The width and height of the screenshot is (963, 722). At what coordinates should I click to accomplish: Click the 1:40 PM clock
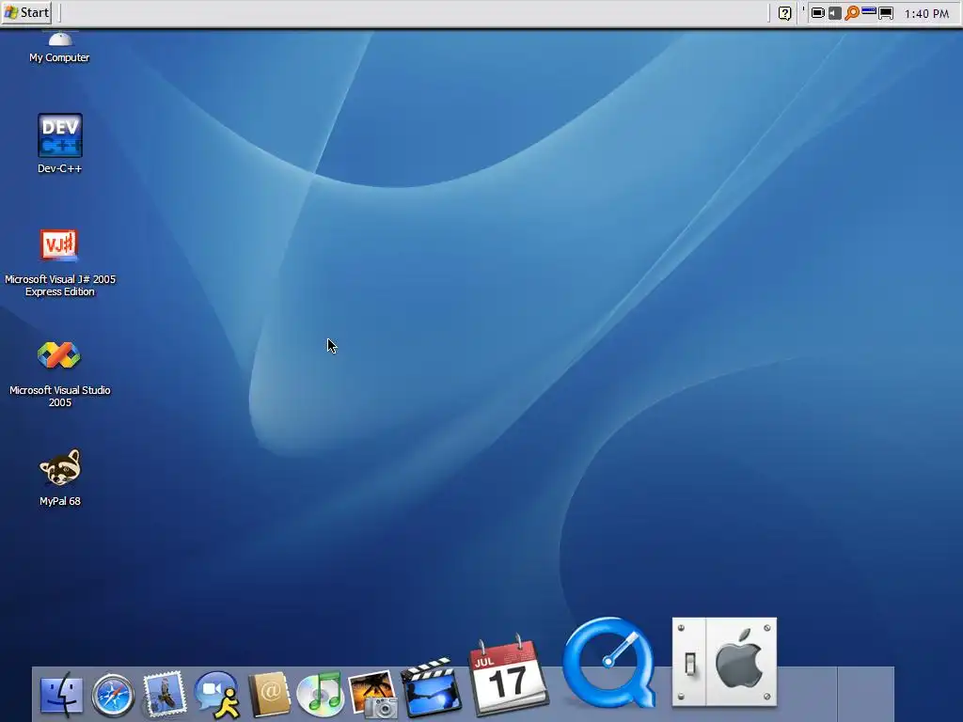[x=926, y=13]
